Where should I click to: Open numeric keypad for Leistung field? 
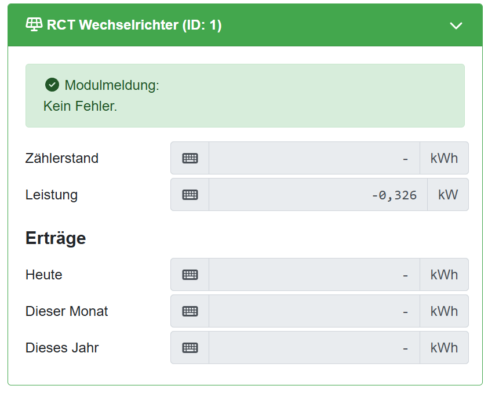pos(190,195)
